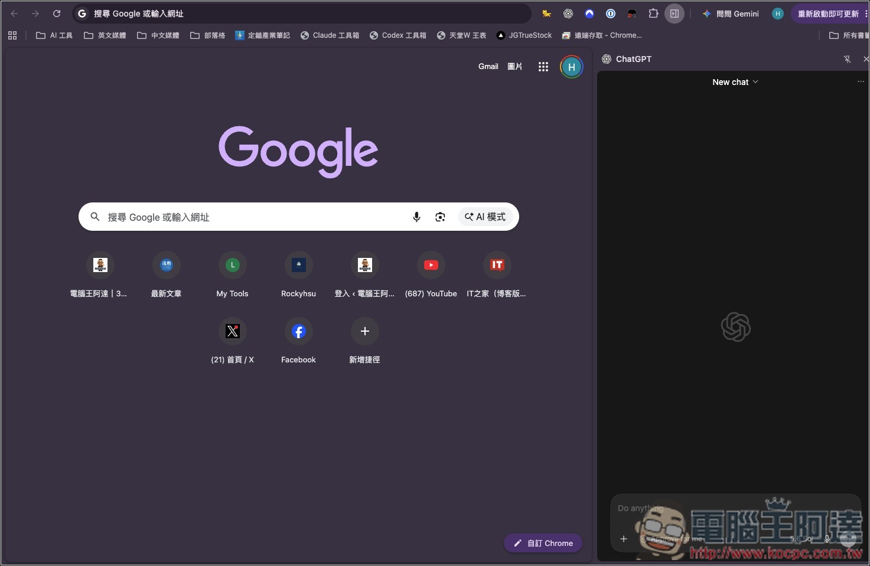
Task: Open the AI 工具 bookmark folder
Action: point(54,35)
